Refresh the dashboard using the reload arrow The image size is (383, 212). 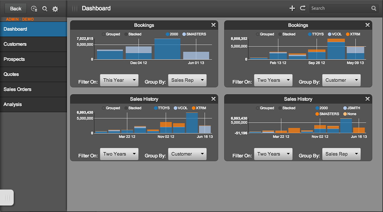(x=303, y=8)
